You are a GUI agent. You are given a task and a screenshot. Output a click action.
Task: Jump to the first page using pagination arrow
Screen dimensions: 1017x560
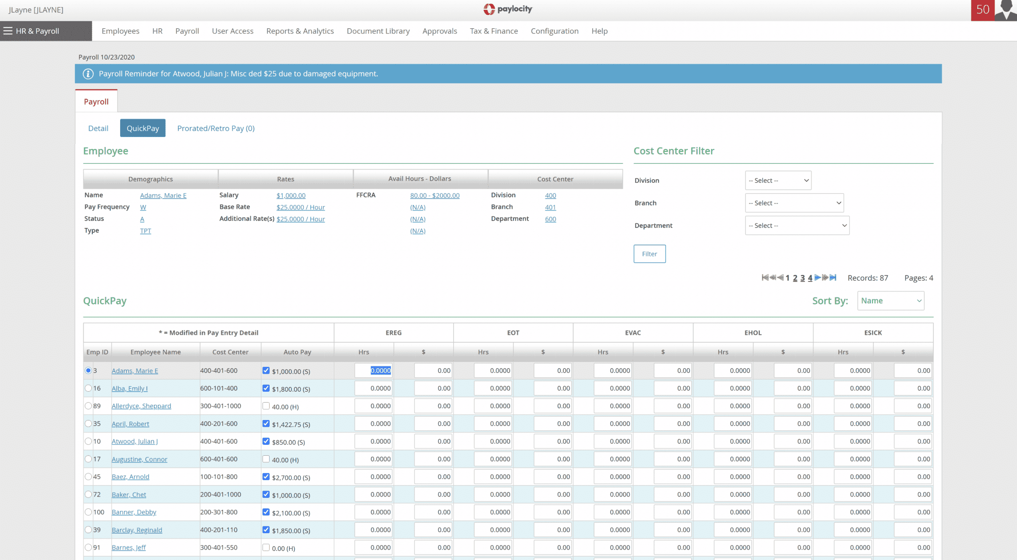point(764,278)
